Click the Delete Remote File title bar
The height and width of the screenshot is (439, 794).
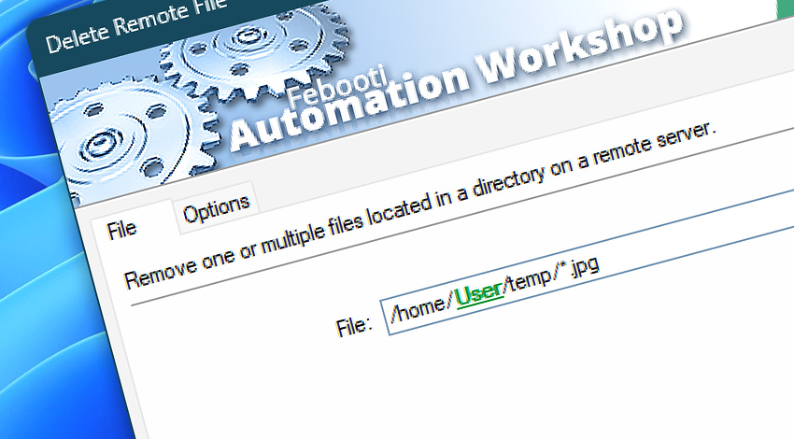click(x=136, y=28)
